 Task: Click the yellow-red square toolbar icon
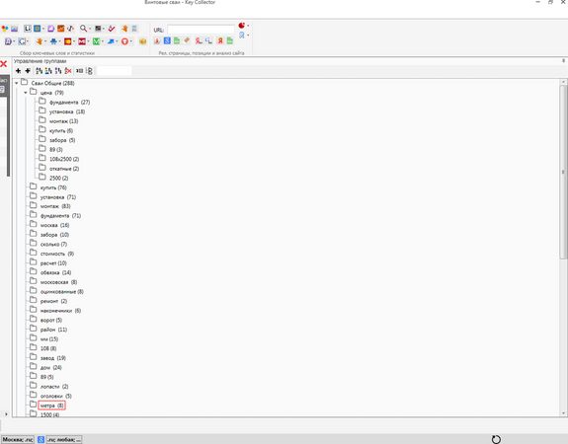click(68, 41)
